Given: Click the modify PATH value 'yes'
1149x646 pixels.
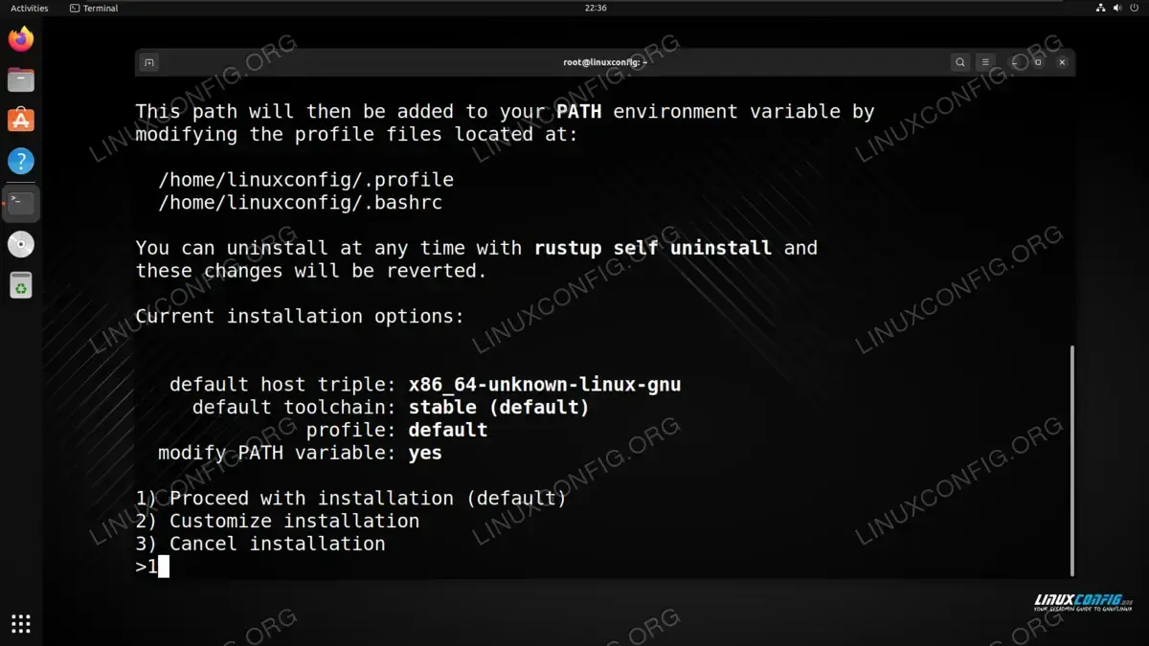Looking at the screenshot, I should [x=425, y=453].
